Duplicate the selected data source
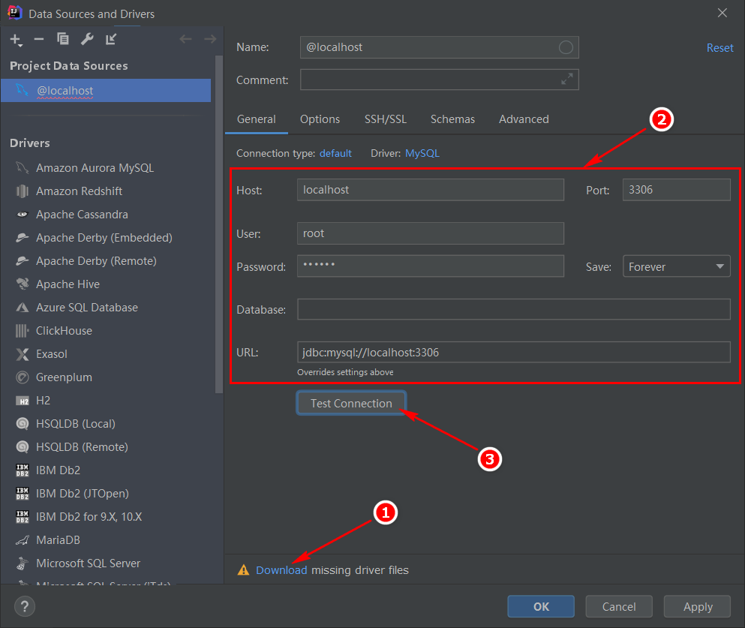745x628 pixels. (63, 39)
